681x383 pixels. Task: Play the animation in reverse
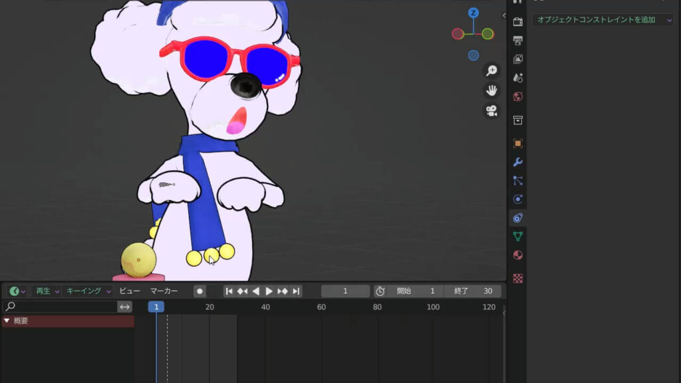click(256, 291)
